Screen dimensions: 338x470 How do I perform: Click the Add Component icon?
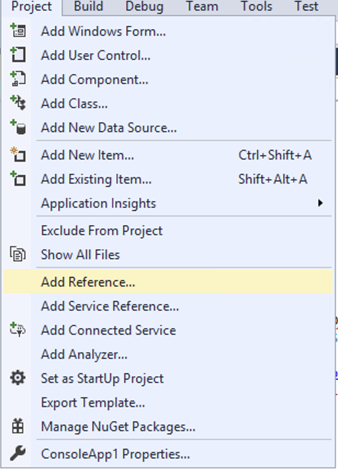[x=18, y=79]
